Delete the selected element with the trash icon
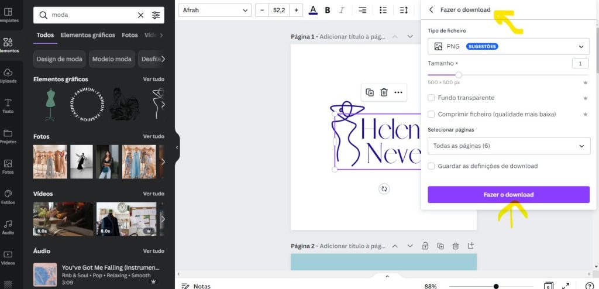This screenshot has height=289, width=599. coord(384,92)
